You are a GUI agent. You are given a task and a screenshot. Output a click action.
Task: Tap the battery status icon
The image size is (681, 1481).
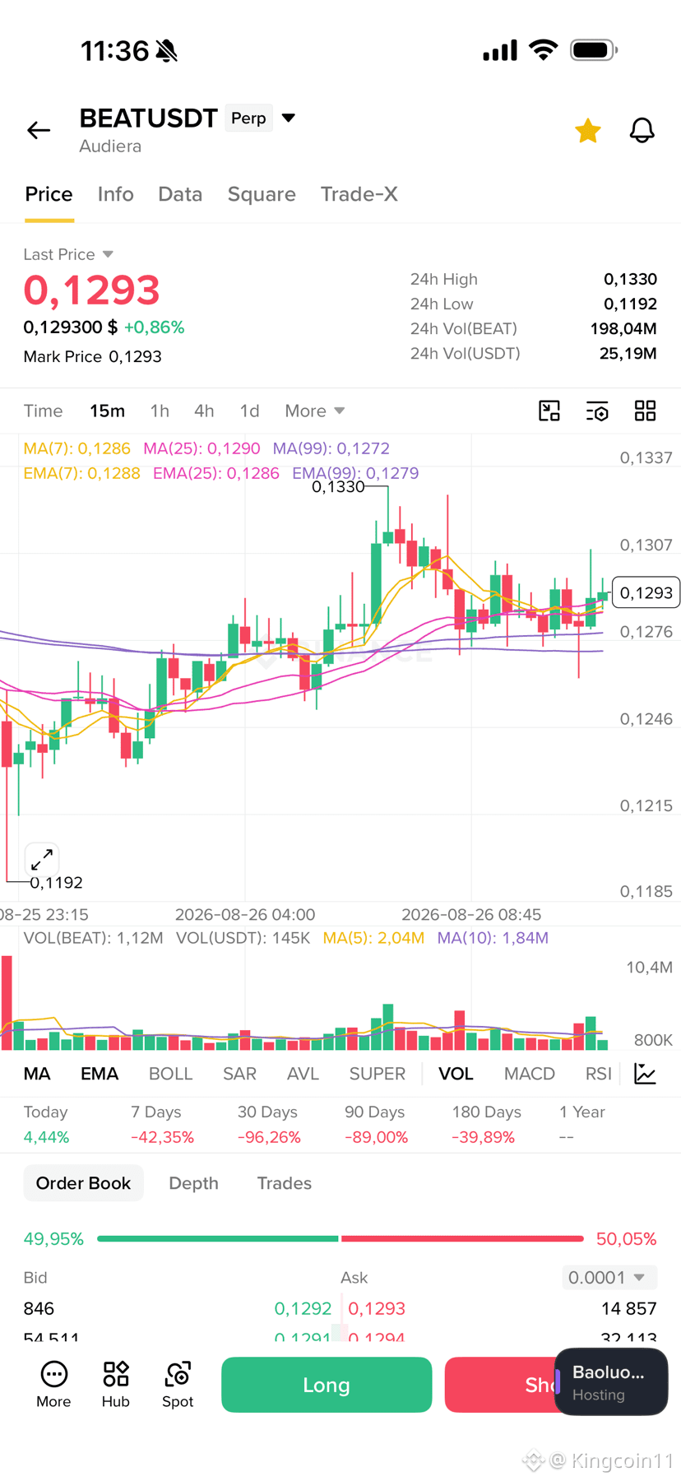coord(594,50)
